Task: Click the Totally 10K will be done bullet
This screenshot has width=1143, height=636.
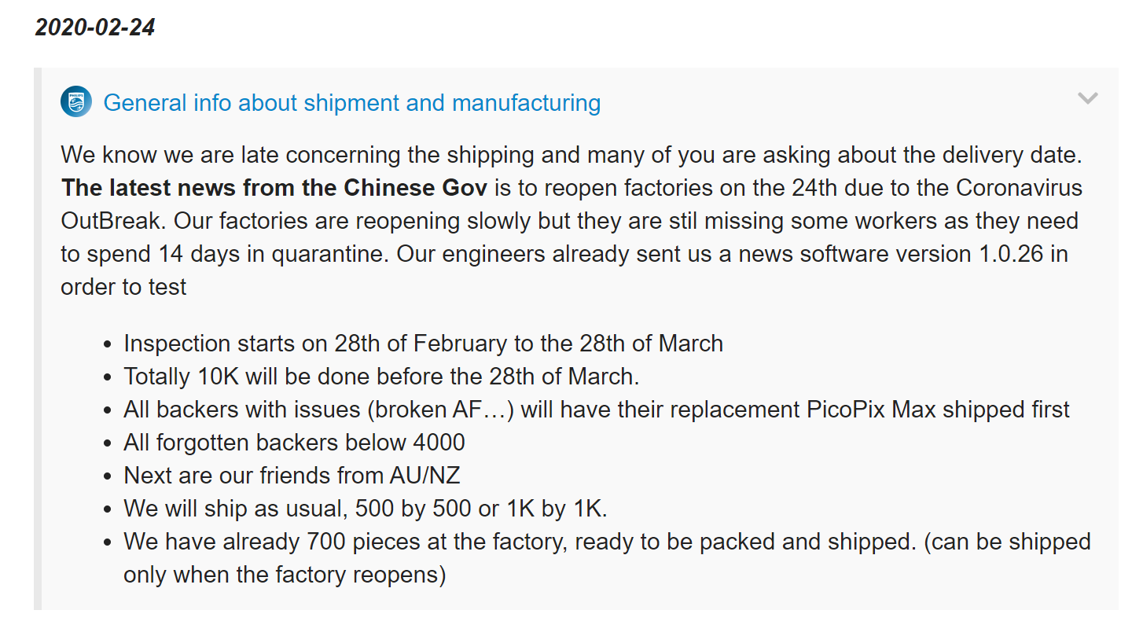Action: tap(381, 377)
